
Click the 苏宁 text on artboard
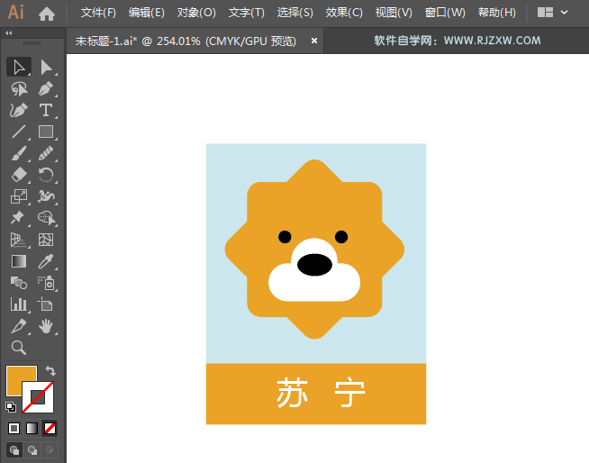tap(321, 393)
